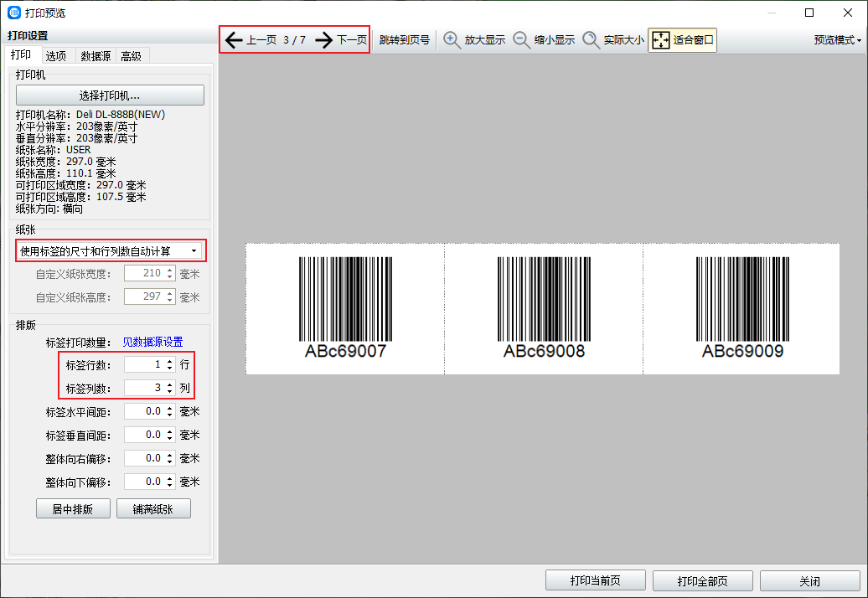The width and height of the screenshot is (868, 598).
Task: Go to previous page with left arrow
Action: tap(234, 40)
